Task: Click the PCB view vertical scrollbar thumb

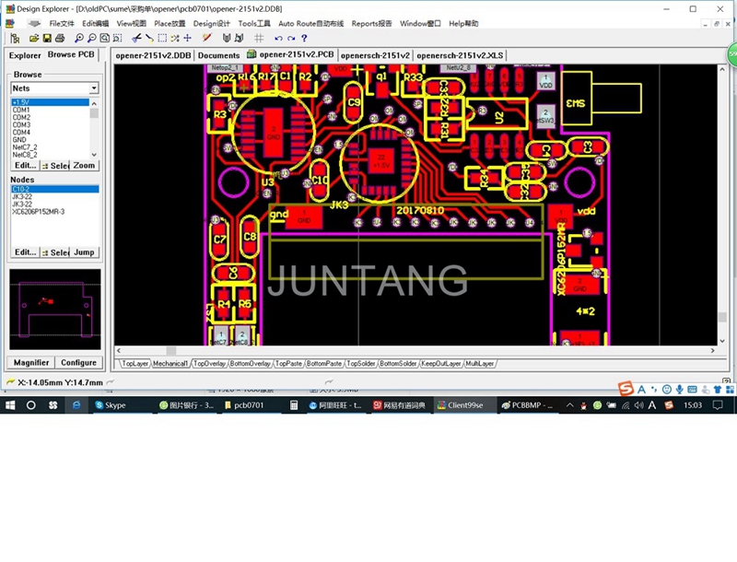Action: tap(722, 317)
